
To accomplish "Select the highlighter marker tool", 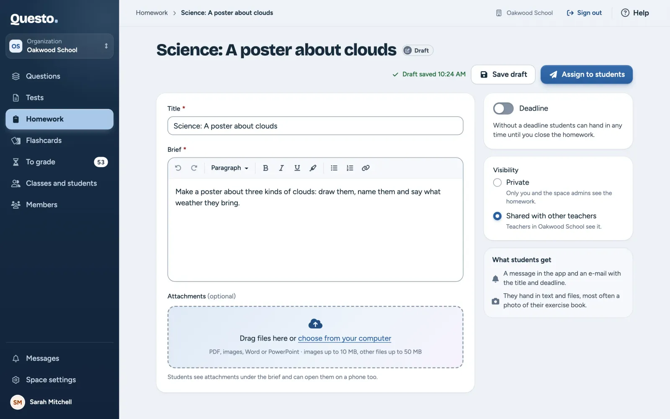I will [313, 168].
